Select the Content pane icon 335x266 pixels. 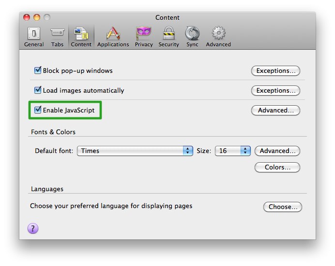point(81,33)
